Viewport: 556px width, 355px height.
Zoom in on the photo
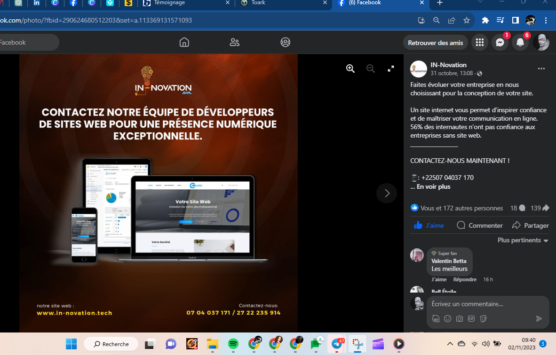point(350,69)
